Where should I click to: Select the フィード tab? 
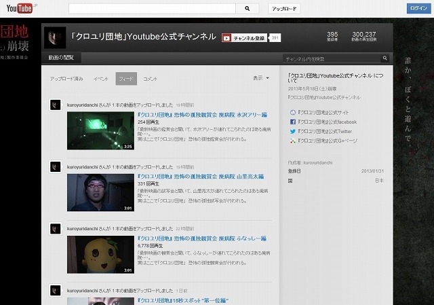(126, 79)
